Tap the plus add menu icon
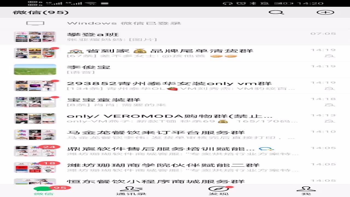The width and height of the screenshot is (350, 197). pyautogui.click(x=325, y=12)
